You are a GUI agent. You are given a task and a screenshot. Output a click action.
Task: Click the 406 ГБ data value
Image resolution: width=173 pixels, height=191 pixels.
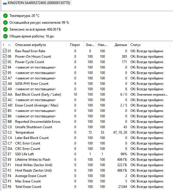coord(122,160)
